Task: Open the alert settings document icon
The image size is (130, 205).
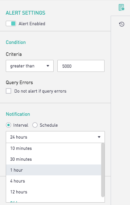Action: point(122,7)
